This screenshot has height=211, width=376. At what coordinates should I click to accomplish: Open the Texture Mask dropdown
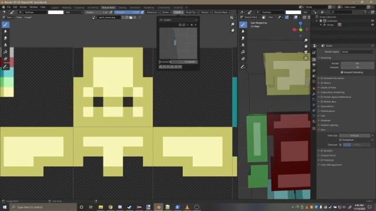point(222,12)
